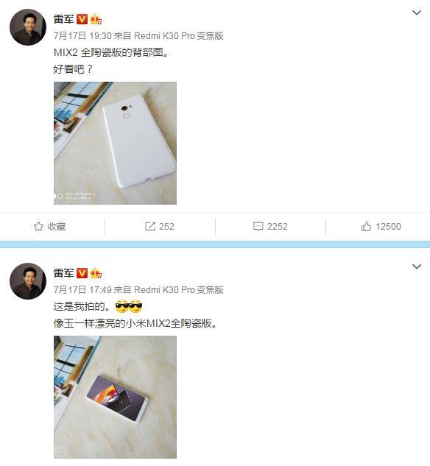Open the 雷军 username link on second post

click(63, 273)
